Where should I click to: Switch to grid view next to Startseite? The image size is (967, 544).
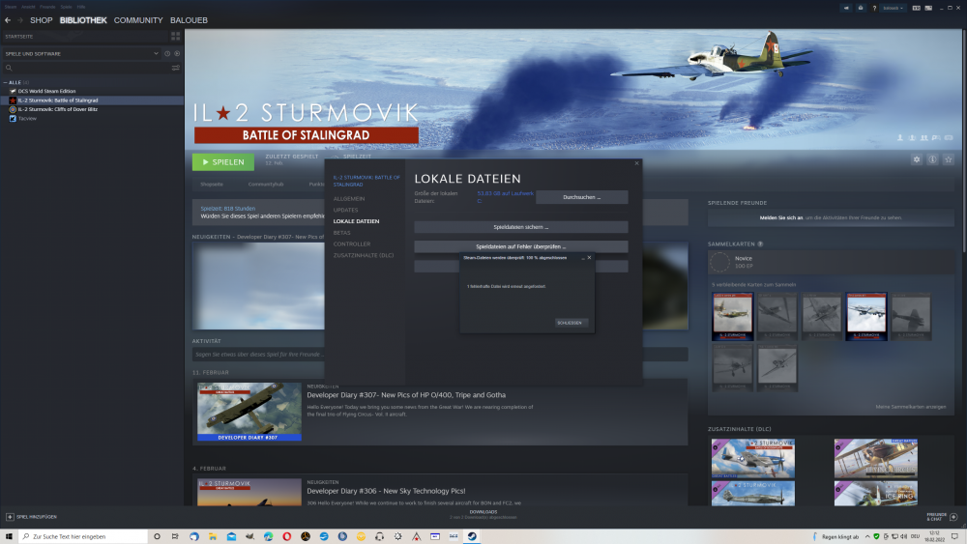176,37
